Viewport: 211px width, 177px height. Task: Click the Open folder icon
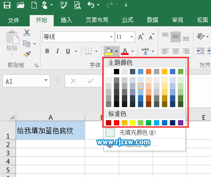[x=21, y=5]
